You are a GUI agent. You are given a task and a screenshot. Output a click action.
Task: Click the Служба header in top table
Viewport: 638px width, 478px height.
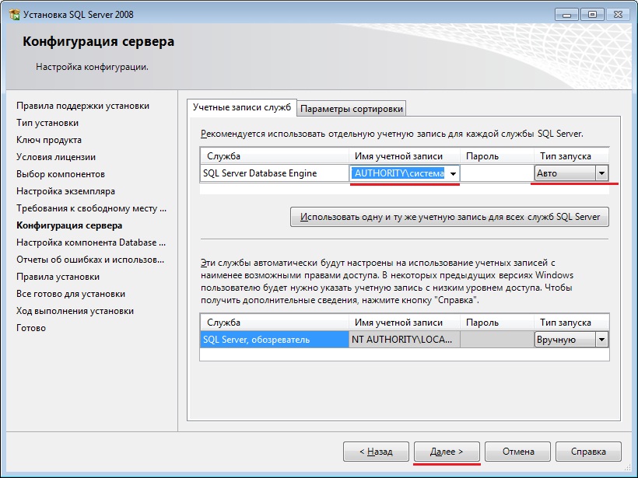[275, 156]
